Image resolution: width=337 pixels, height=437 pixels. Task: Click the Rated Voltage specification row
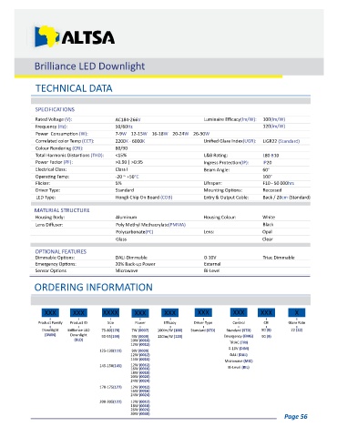[170, 119]
